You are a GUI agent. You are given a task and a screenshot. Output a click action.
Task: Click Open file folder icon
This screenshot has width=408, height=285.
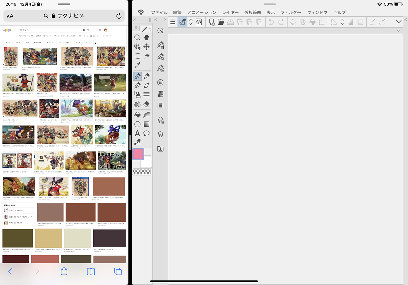point(221,22)
